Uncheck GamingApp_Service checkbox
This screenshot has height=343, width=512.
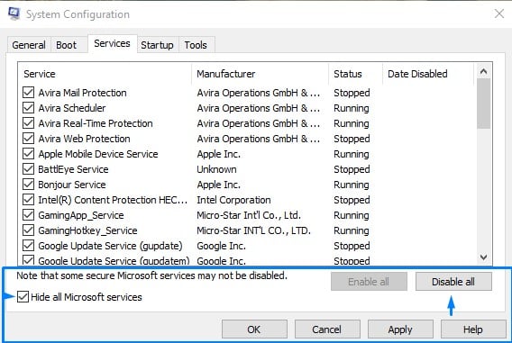(x=29, y=215)
